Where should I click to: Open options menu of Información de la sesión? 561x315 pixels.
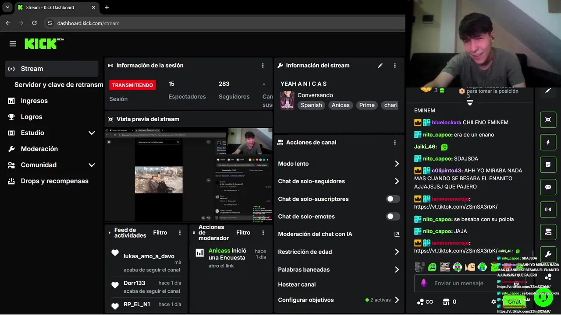tap(263, 66)
